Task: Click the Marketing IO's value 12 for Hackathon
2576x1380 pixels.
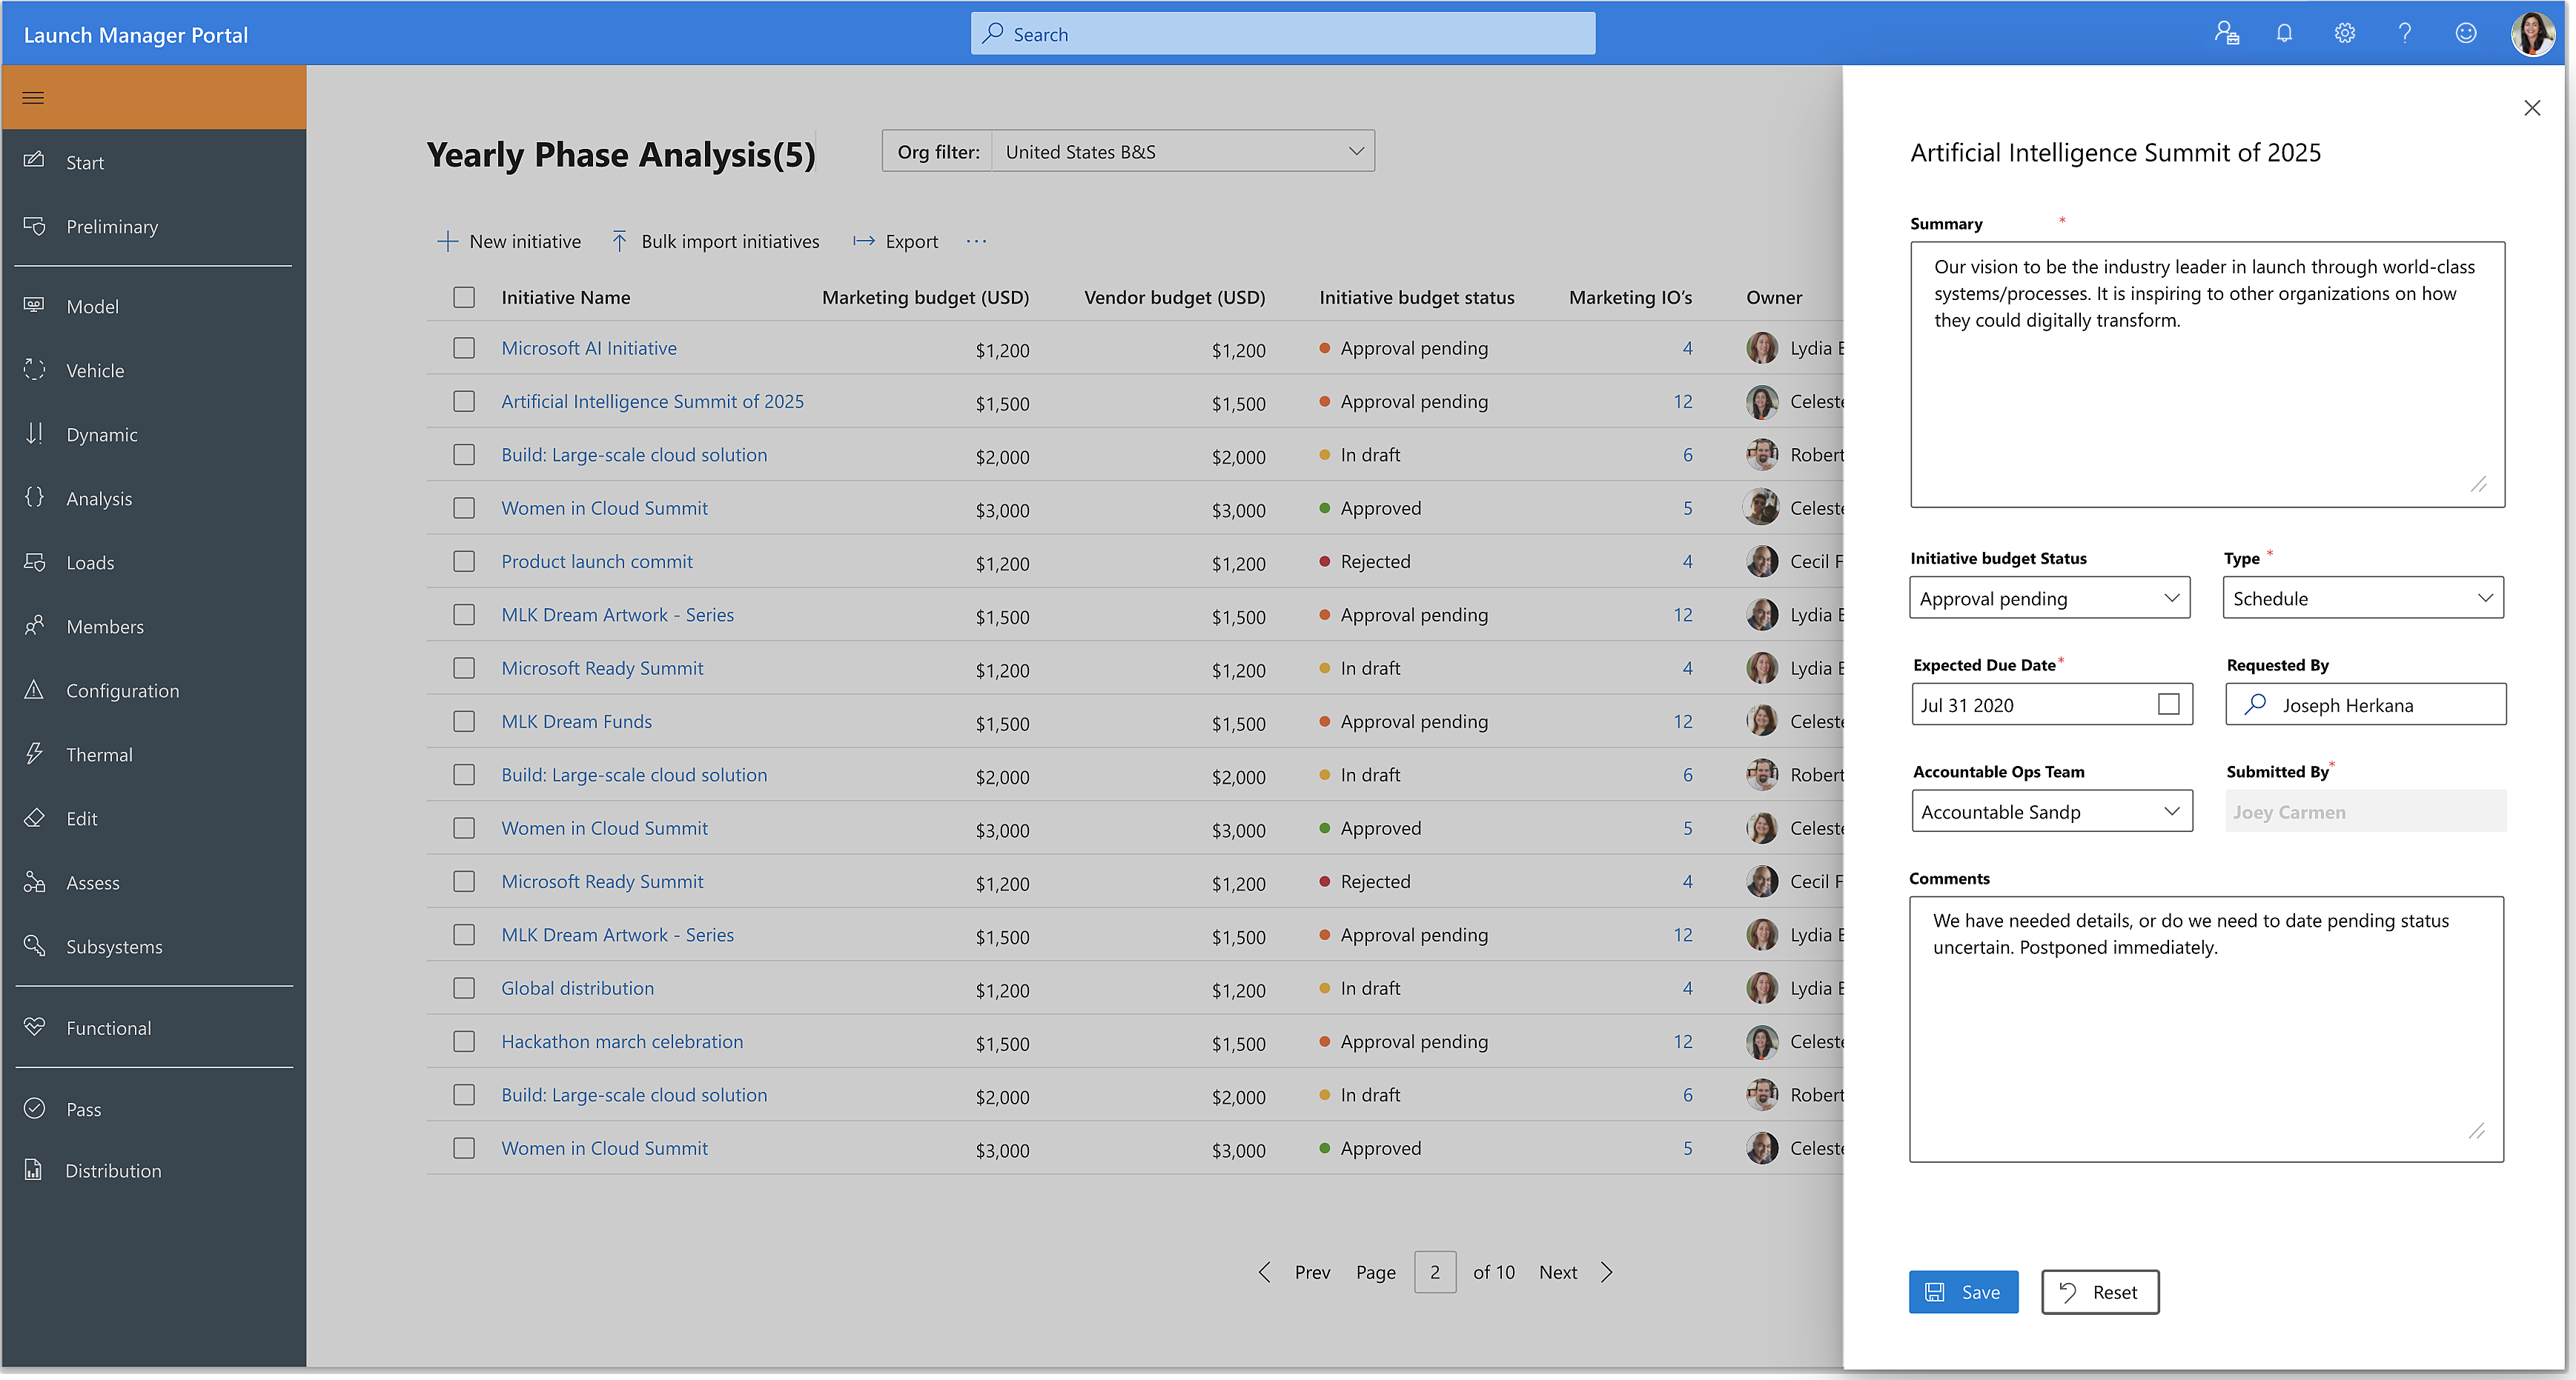Action: tap(1683, 1041)
